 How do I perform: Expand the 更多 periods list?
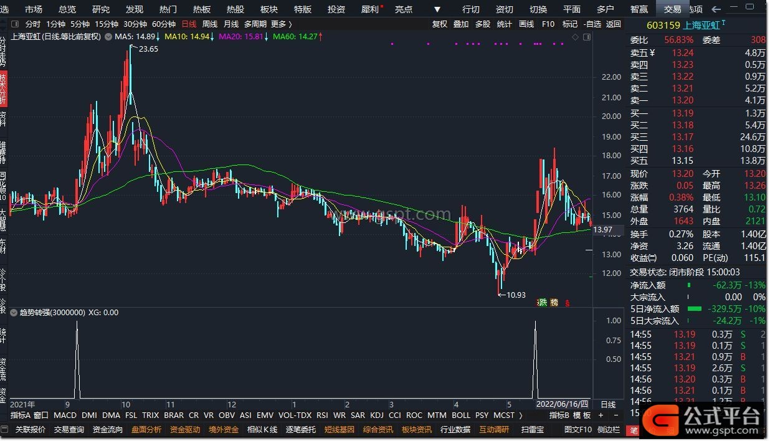[282, 24]
